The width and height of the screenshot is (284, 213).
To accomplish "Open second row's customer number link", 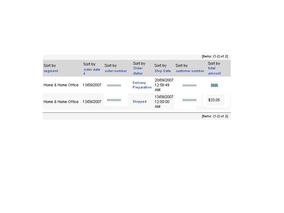I will coord(189,100).
